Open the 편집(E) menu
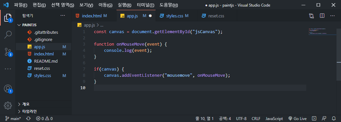Screen dimensions: 341x122 39,5
